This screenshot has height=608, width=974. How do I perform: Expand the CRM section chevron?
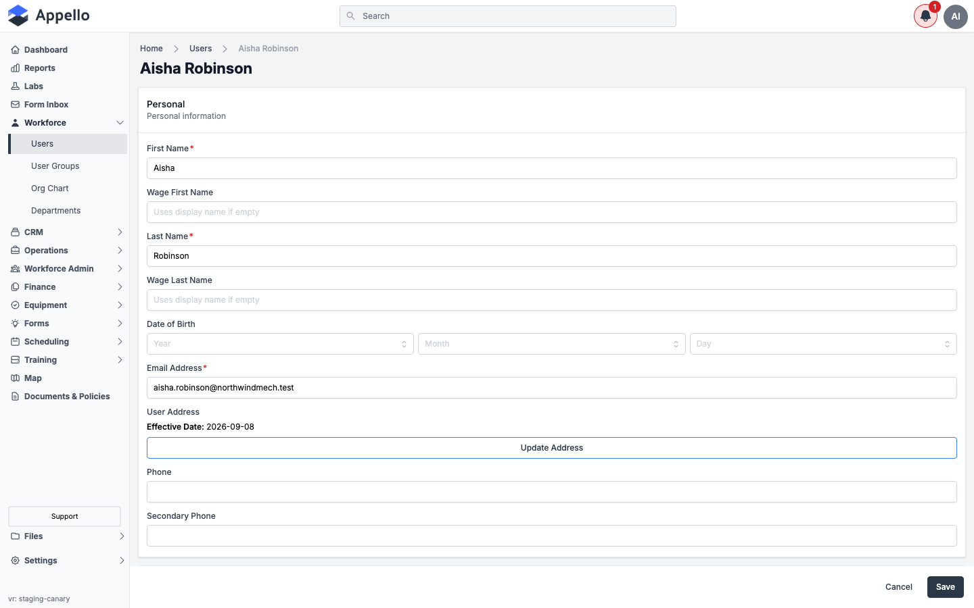(x=120, y=232)
